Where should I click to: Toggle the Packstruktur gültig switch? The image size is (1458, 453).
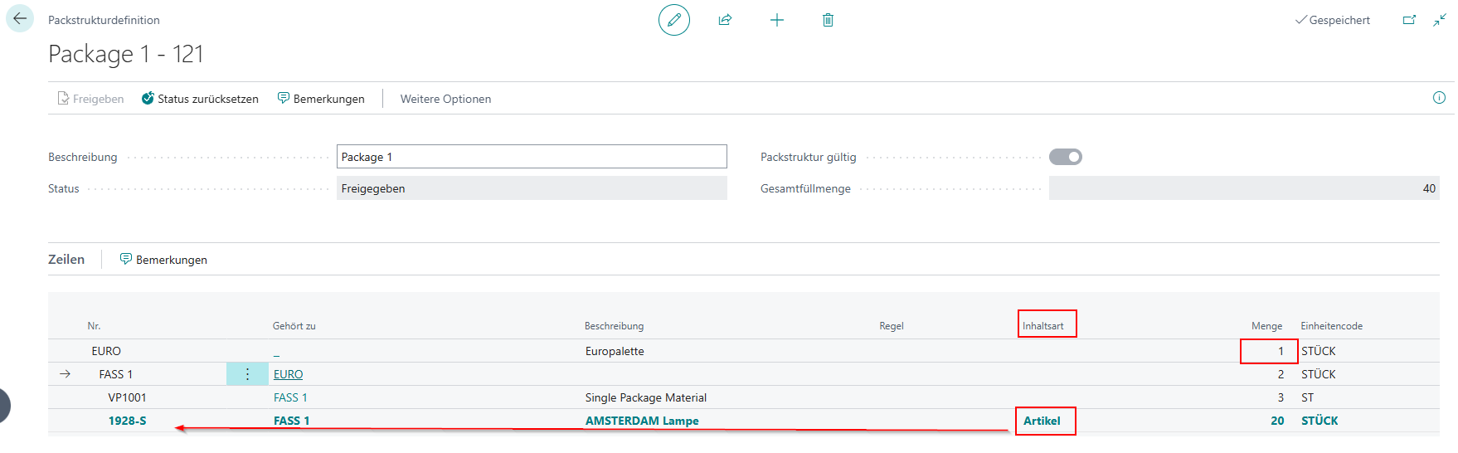pos(1066,157)
